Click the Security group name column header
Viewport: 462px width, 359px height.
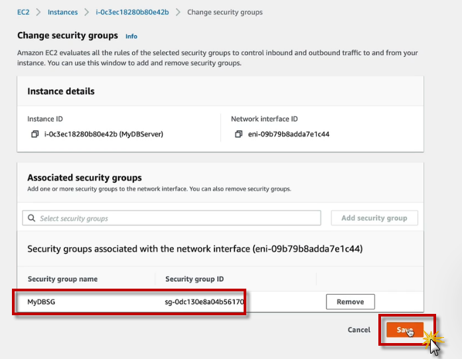point(62,279)
